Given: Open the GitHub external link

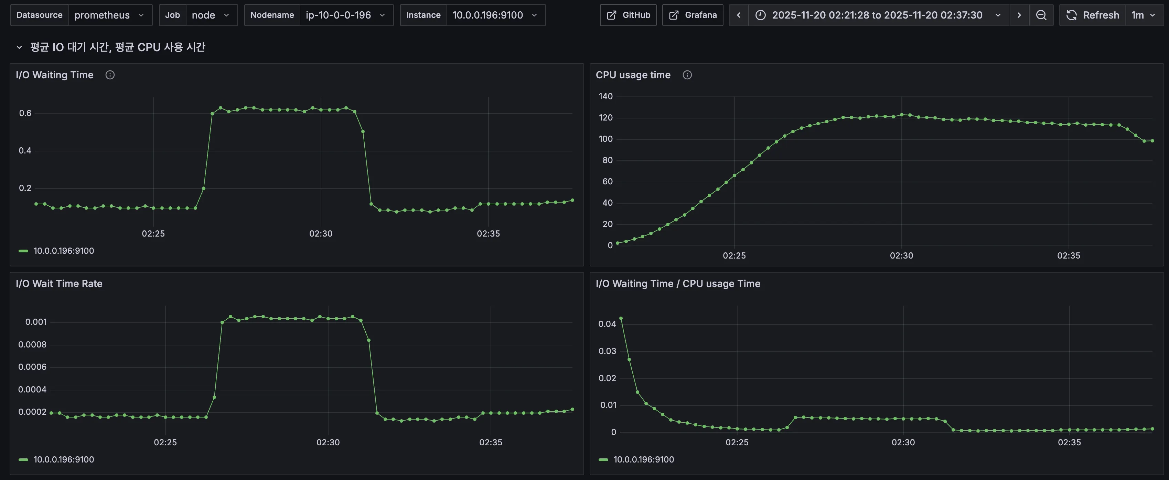Looking at the screenshot, I should click(628, 15).
